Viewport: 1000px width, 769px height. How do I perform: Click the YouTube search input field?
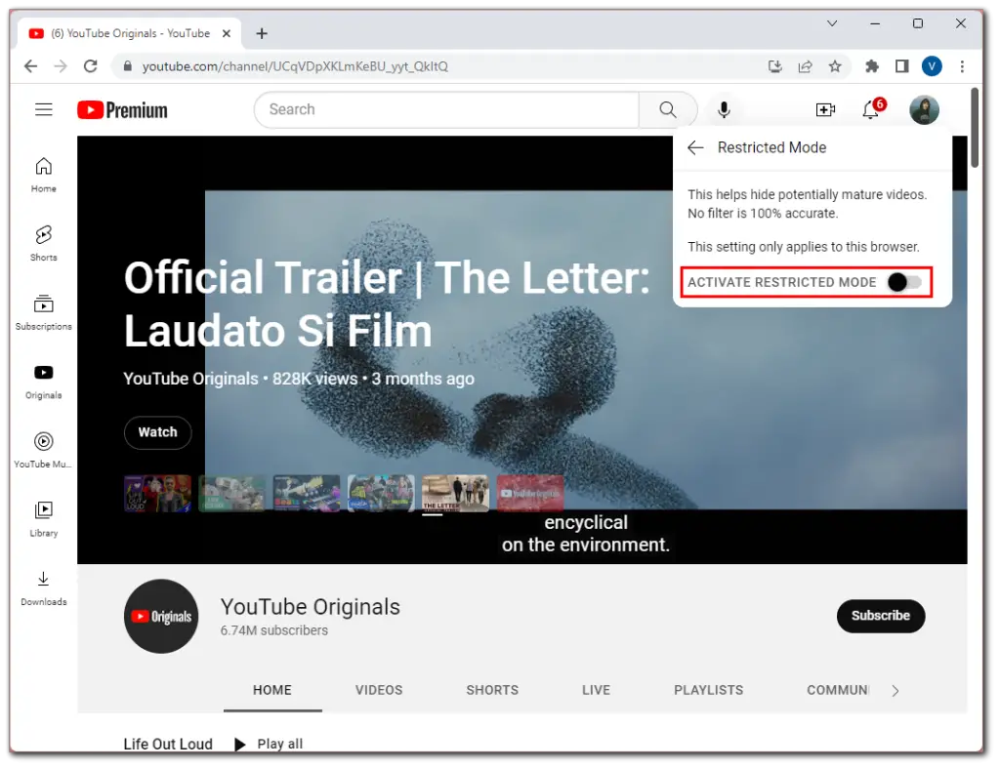pos(446,109)
